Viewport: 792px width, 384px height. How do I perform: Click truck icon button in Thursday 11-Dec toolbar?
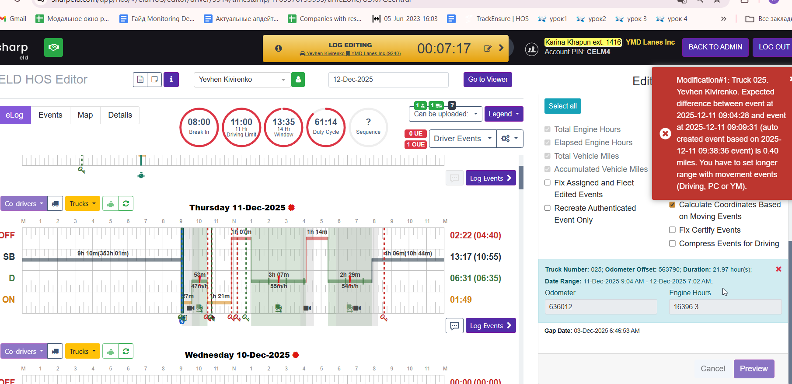point(55,204)
